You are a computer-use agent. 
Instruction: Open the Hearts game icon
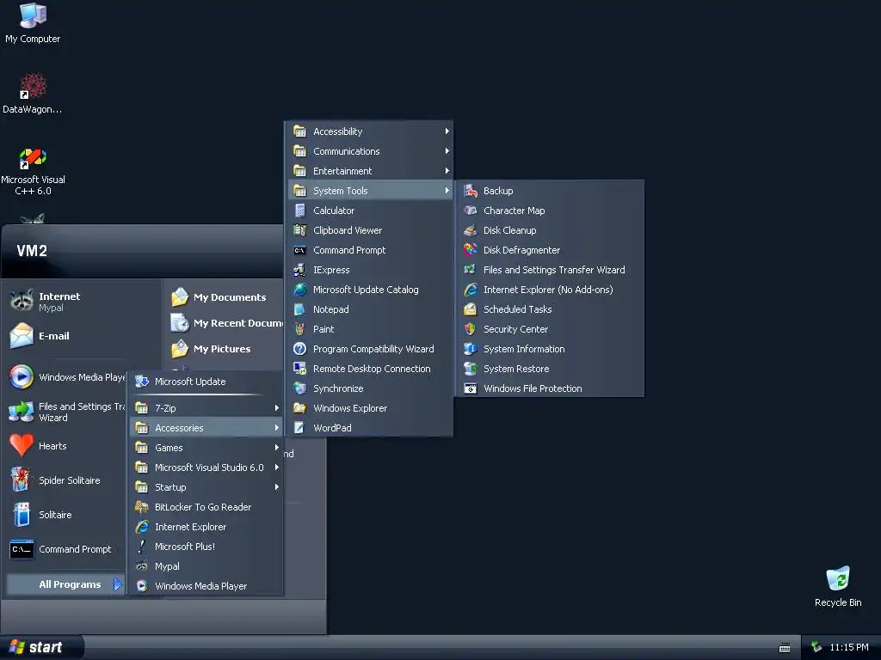22,446
